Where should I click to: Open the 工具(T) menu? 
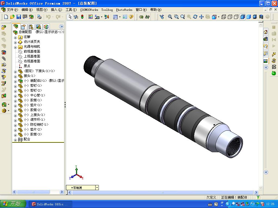click(71, 10)
